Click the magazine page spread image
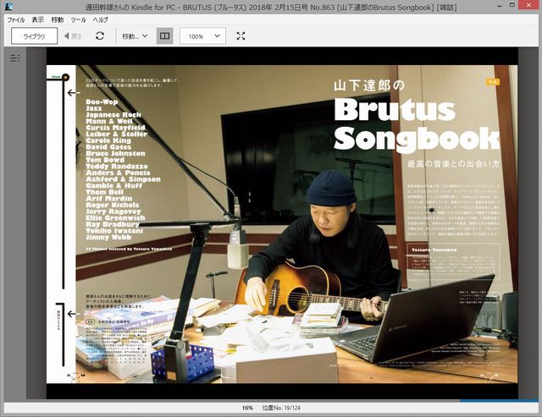542x417 pixels. tap(282, 224)
